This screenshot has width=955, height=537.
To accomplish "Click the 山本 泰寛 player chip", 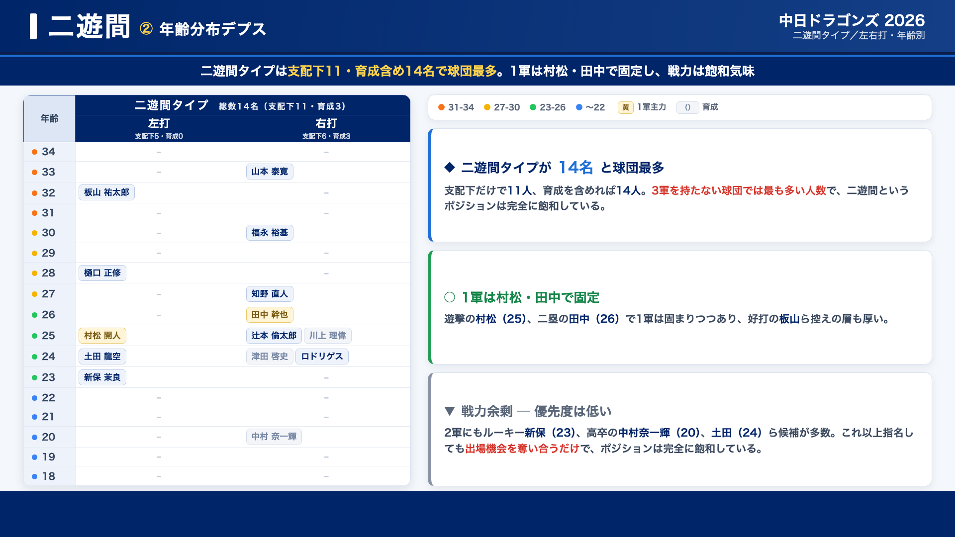I will pyautogui.click(x=270, y=172).
